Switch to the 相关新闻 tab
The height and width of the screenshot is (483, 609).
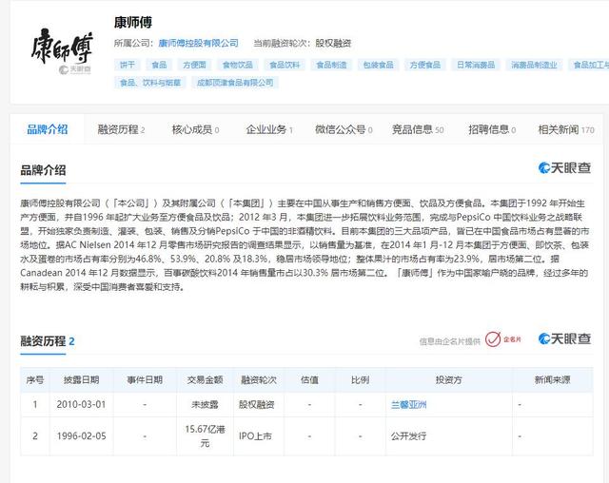(566, 129)
